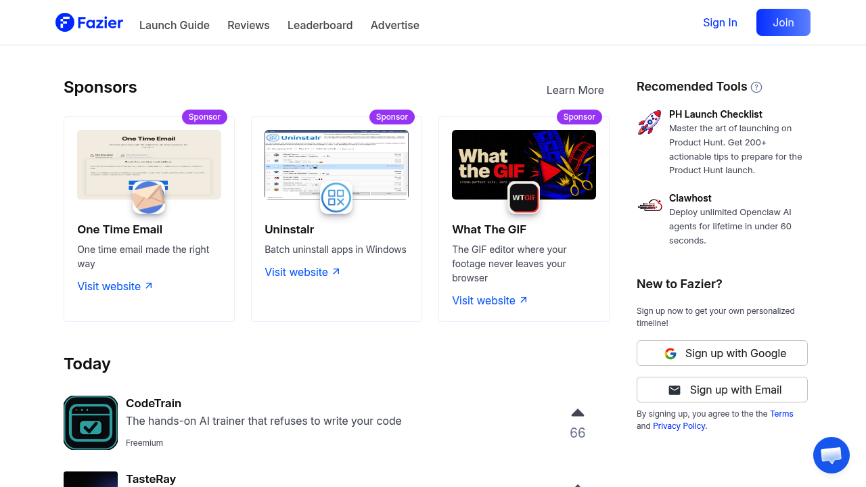
Task: Click the Sign In link
Action: click(720, 22)
